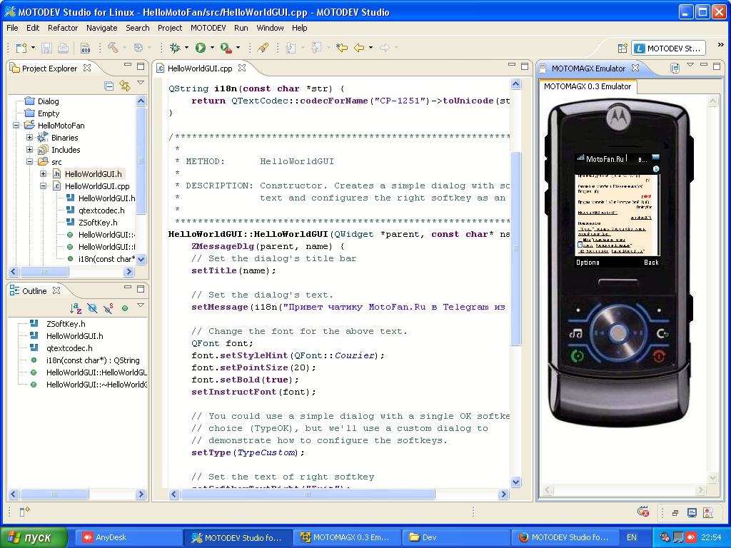Click the Build hammer toolbar icon

point(113,48)
